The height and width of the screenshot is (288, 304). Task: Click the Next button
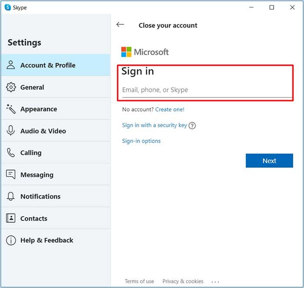tap(269, 160)
